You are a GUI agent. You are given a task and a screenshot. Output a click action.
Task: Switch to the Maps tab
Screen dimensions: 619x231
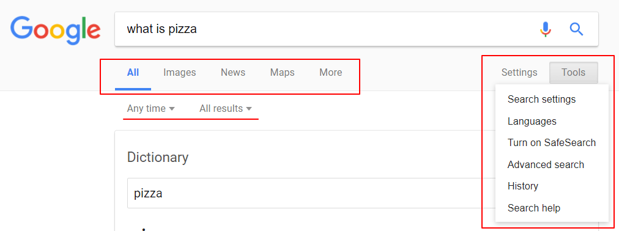282,73
